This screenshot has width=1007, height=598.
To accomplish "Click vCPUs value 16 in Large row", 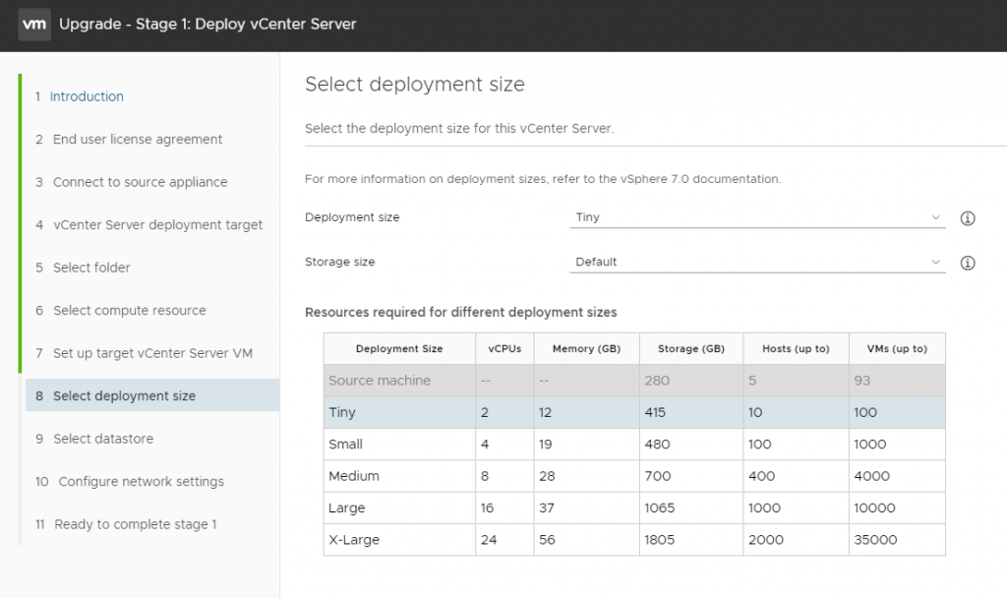I will coord(487,508).
